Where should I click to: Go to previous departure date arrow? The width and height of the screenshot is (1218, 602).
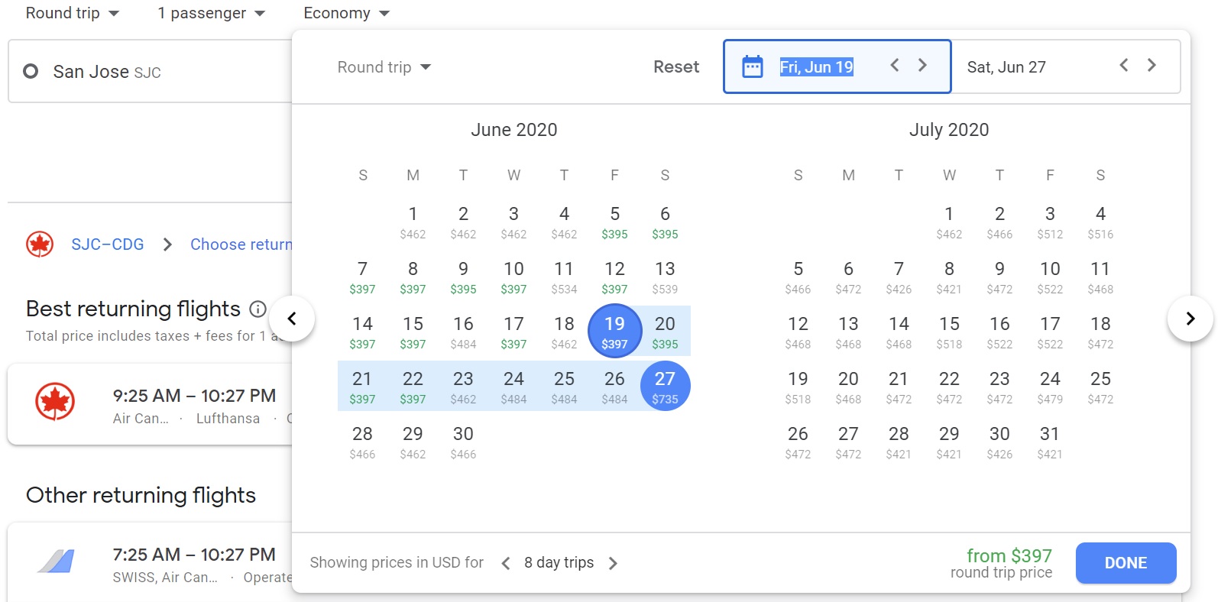895,66
